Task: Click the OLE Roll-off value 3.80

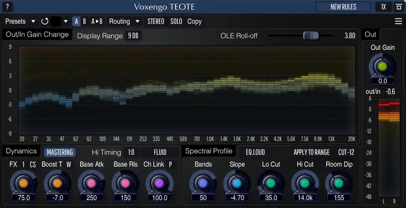Action: (350, 36)
